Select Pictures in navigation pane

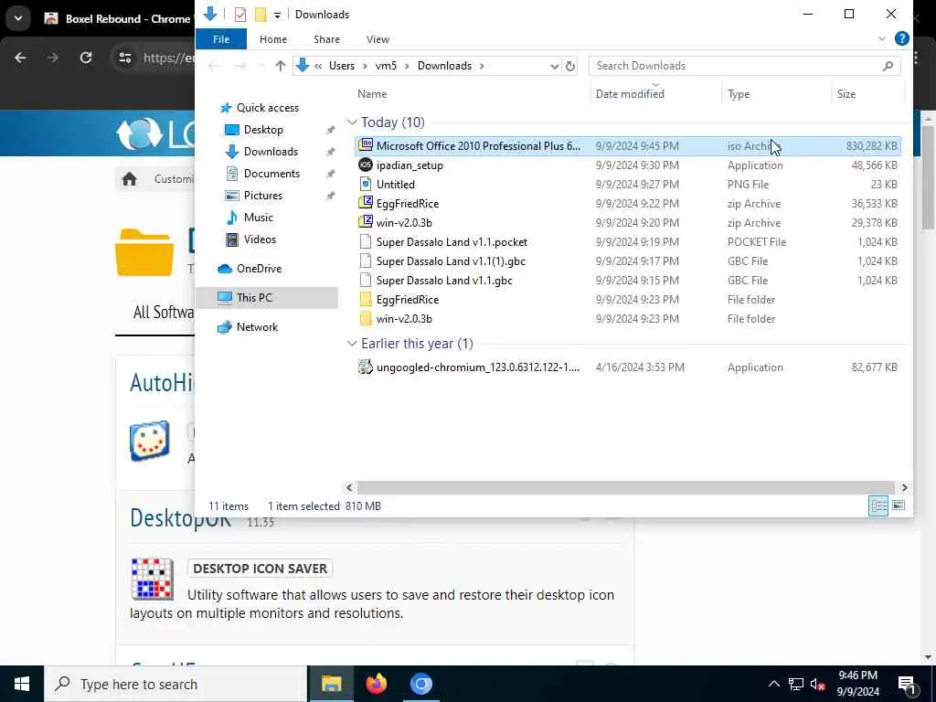[x=262, y=196]
